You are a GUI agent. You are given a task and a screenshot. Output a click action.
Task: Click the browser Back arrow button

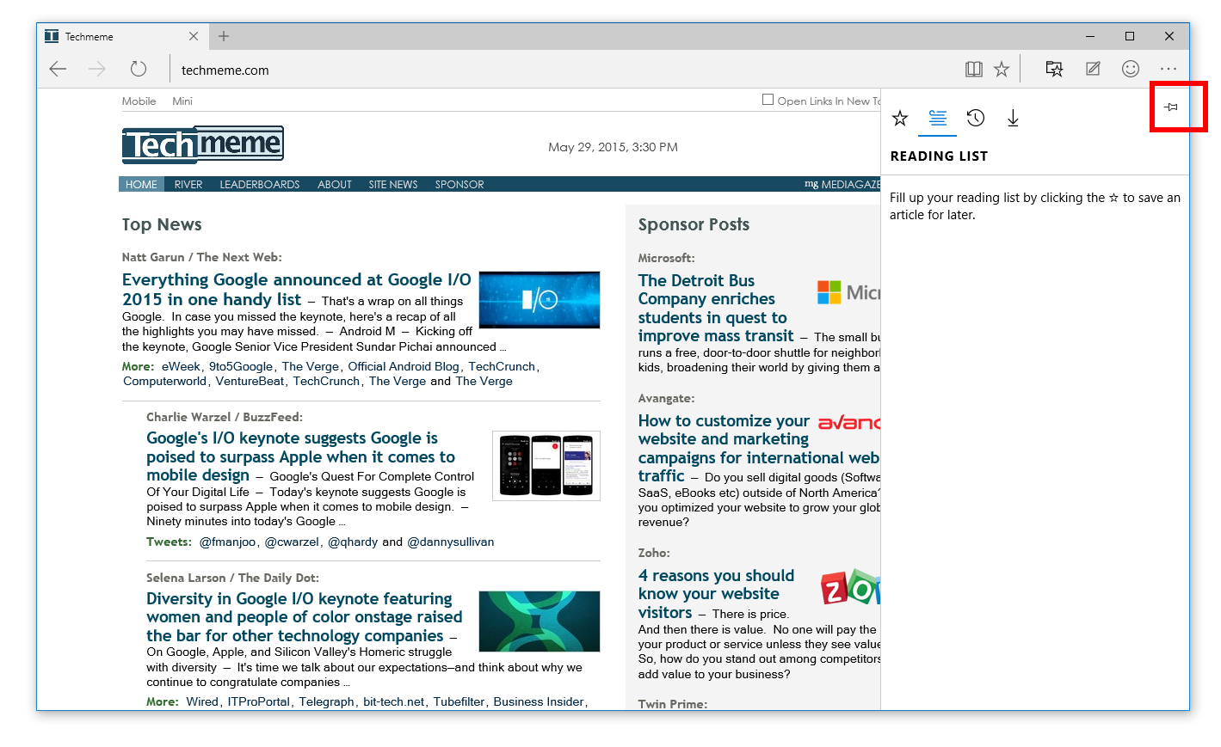(x=58, y=70)
